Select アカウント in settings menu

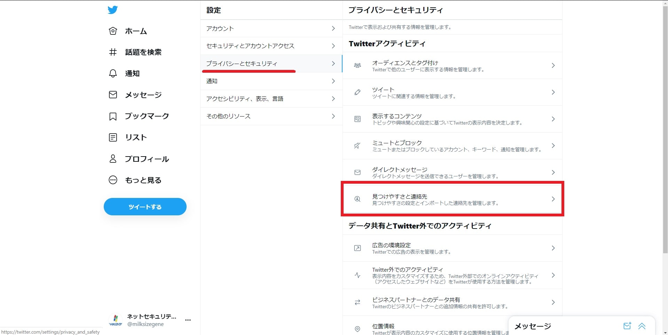(271, 29)
